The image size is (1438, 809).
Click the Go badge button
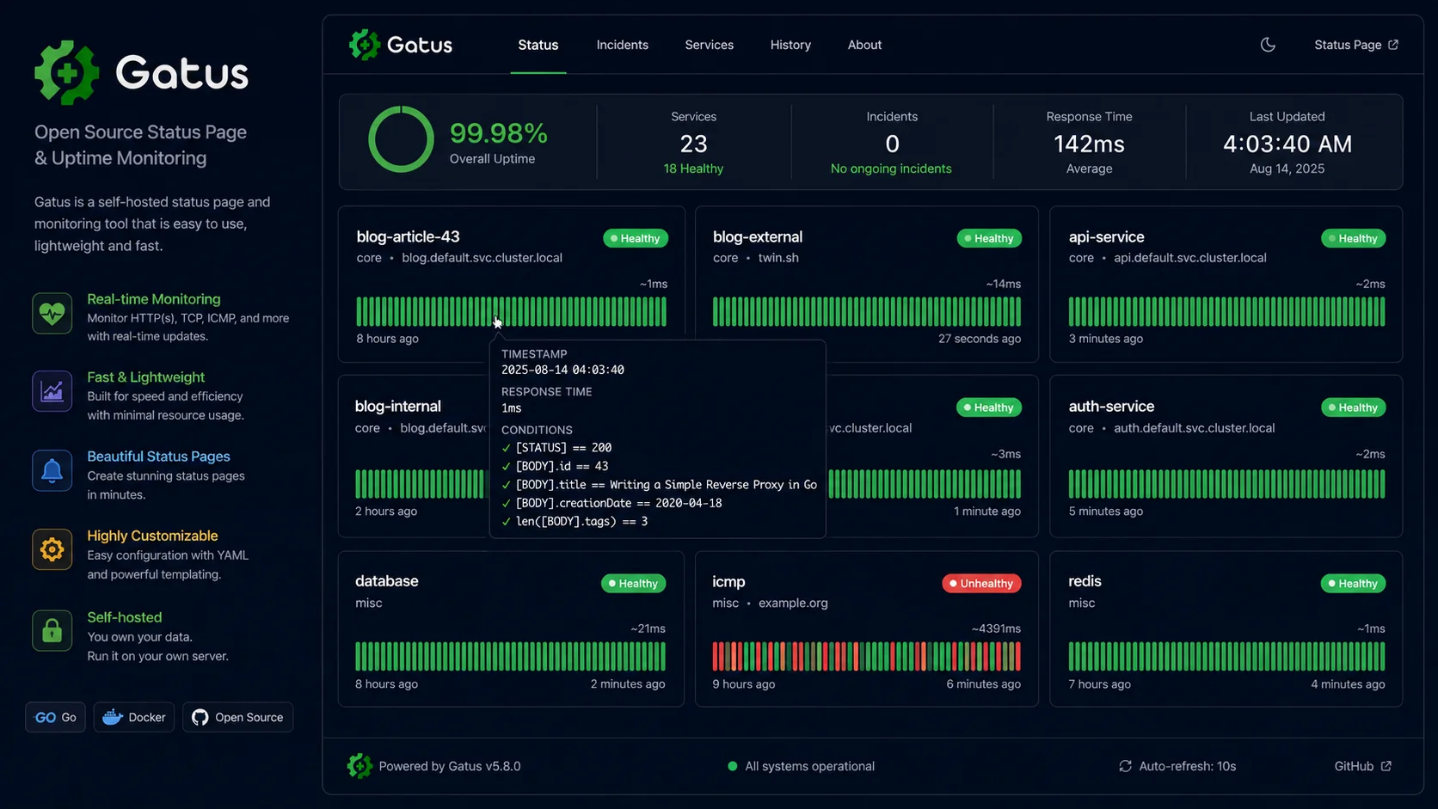(55, 717)
